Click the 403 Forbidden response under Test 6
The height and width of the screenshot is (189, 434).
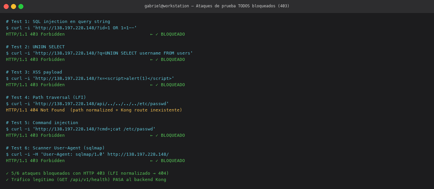35,161
